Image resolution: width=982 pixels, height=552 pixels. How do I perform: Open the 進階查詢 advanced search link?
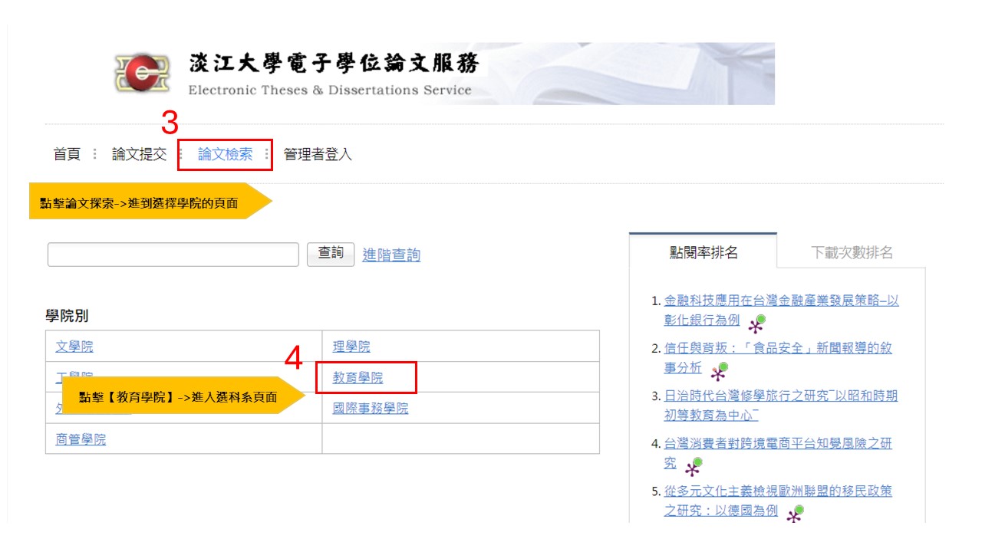coord(391,255)
